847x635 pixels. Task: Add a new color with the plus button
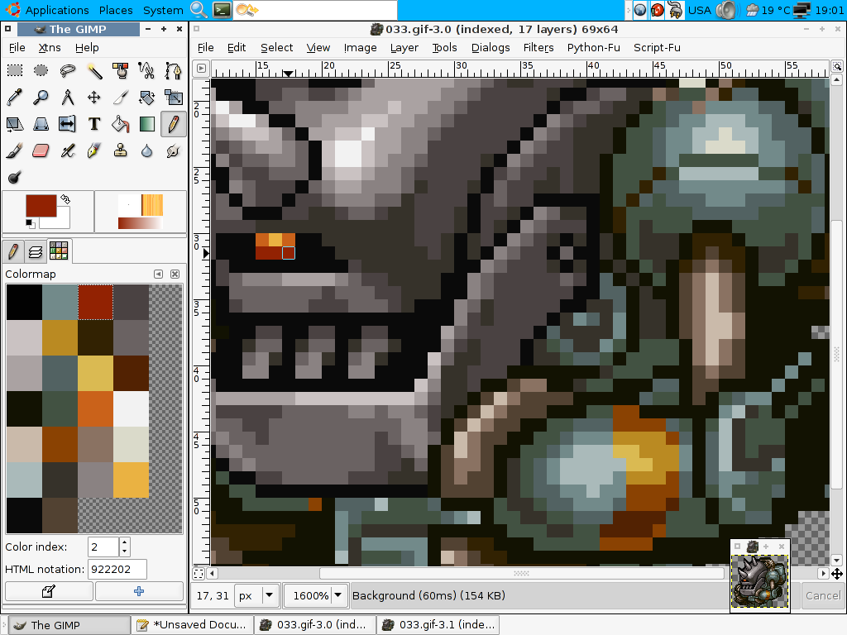(x=138, y=591)
